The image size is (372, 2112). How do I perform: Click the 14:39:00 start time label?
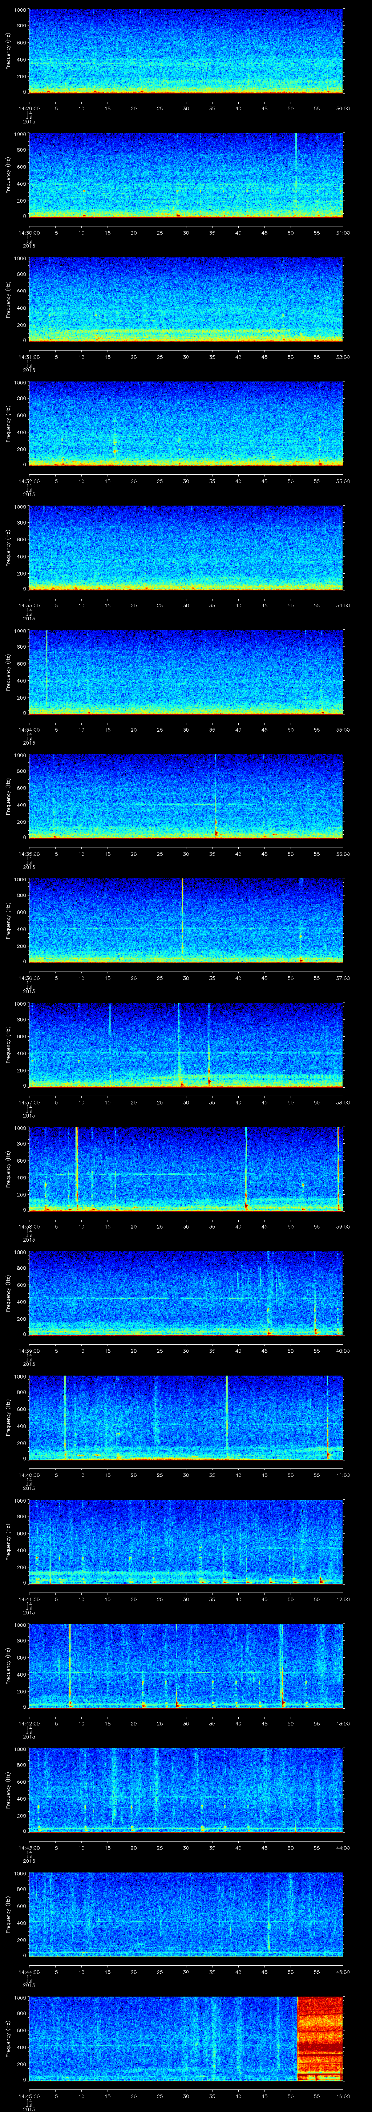coord(29,1350)
